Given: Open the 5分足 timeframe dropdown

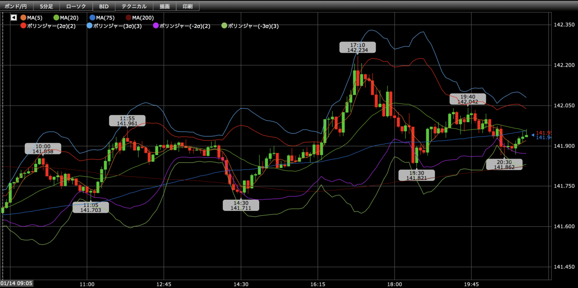Looking at the screenshot, I should 47,6.
